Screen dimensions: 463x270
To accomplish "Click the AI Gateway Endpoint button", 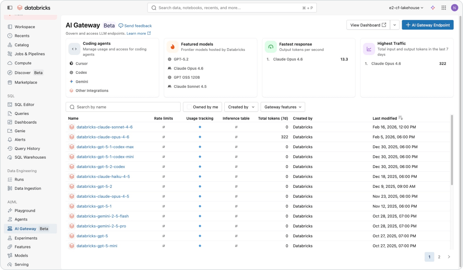I will (428, 25).
